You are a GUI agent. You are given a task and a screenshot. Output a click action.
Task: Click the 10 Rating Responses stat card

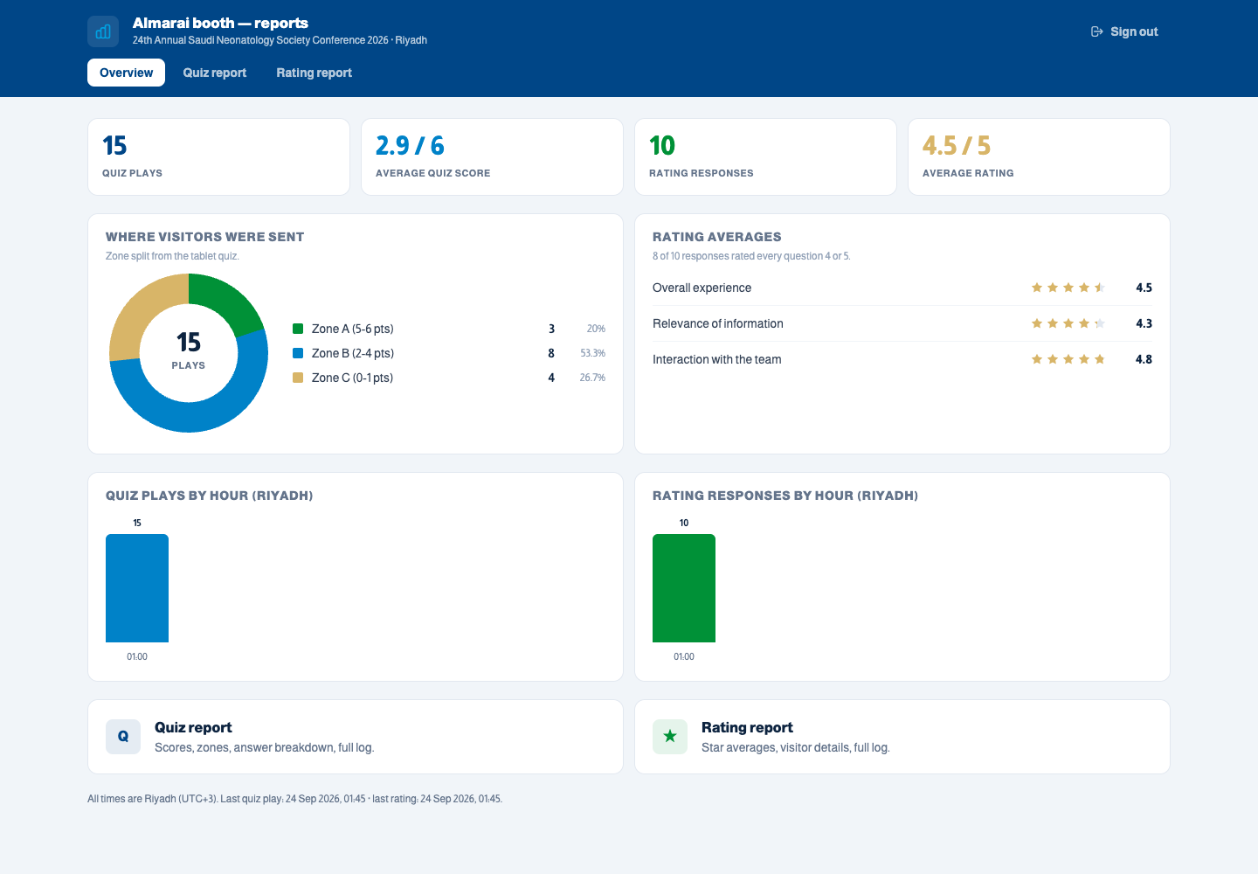765,157
